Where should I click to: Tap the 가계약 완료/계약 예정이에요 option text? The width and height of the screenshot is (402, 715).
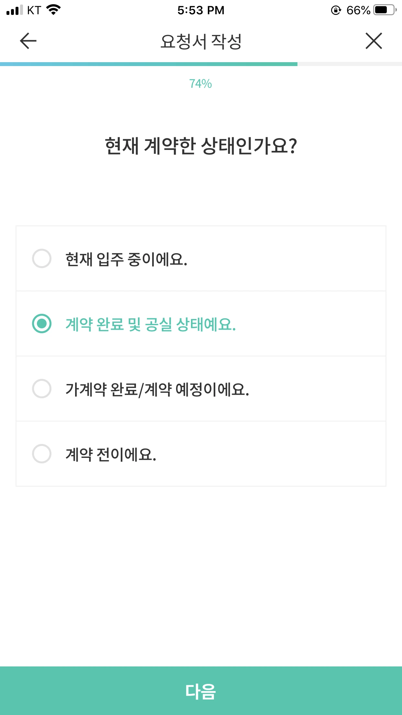point(157,389)
